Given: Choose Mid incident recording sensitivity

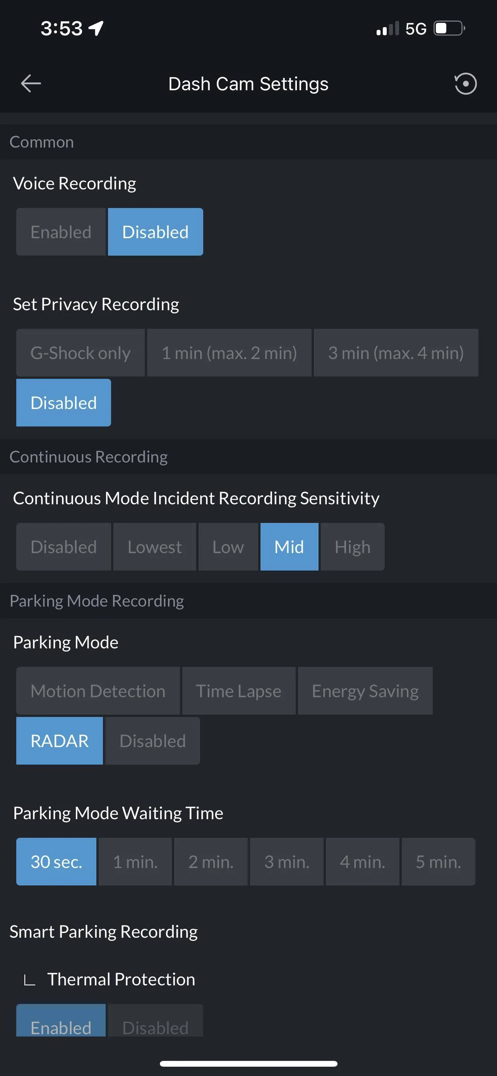Looking at the screenshot, I should (x=289, y=547).
